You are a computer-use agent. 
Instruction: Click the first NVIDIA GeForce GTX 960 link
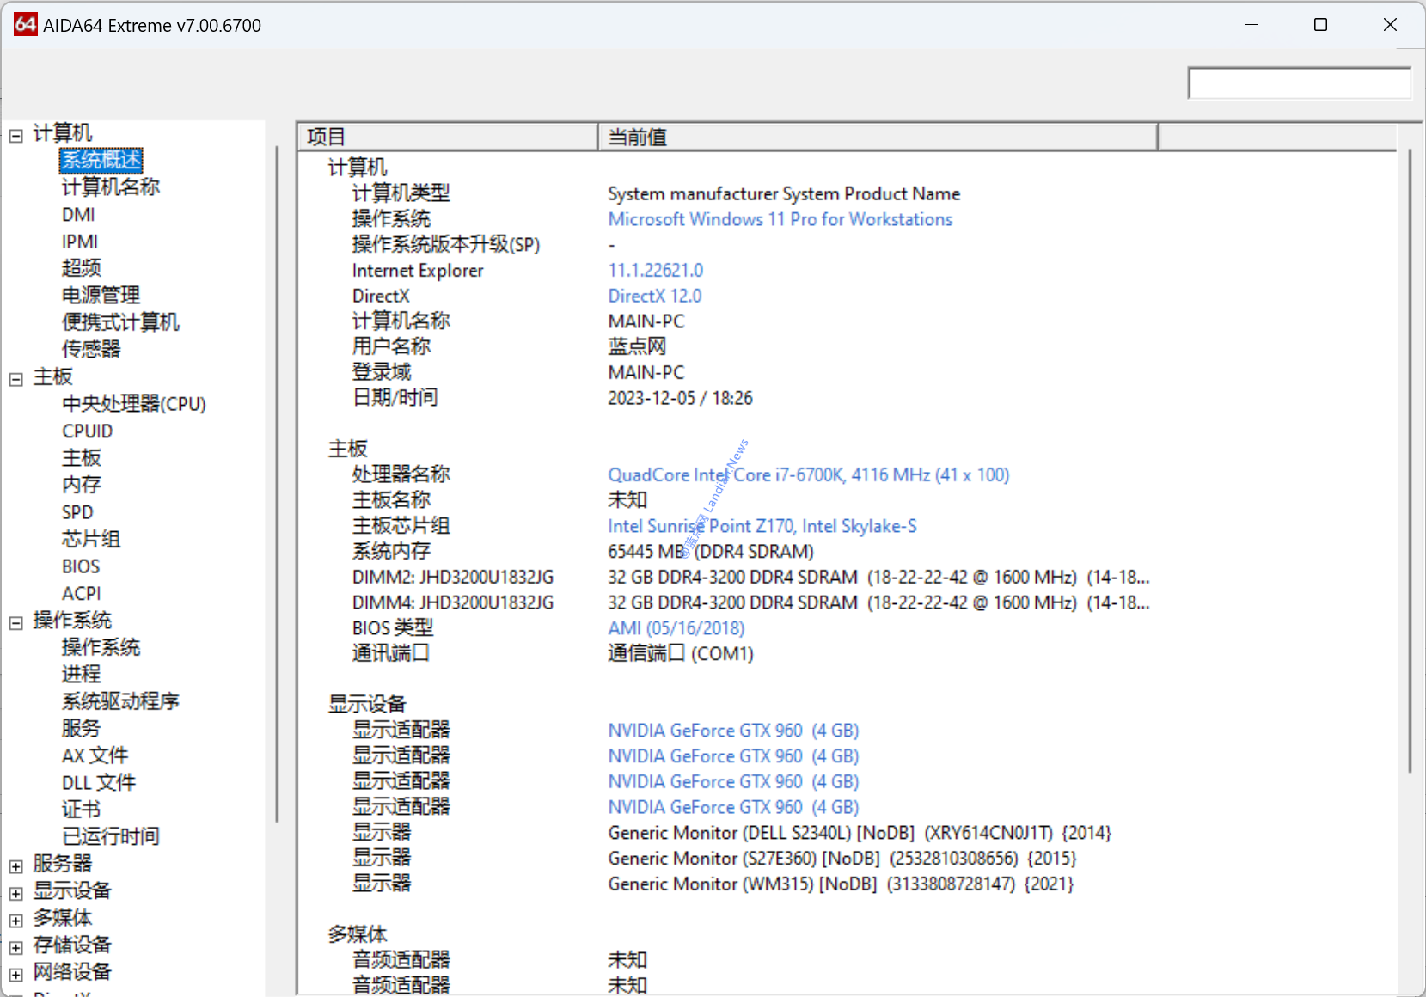[732, 731]
